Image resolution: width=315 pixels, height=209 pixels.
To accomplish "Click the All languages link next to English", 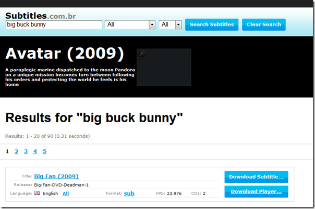I will 66,193.
